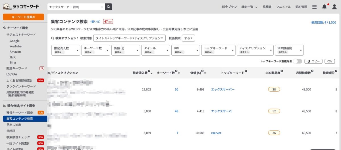Open the 拡張検索 dropdown
Screen dimensions: 341x150
tap(188, 38)
